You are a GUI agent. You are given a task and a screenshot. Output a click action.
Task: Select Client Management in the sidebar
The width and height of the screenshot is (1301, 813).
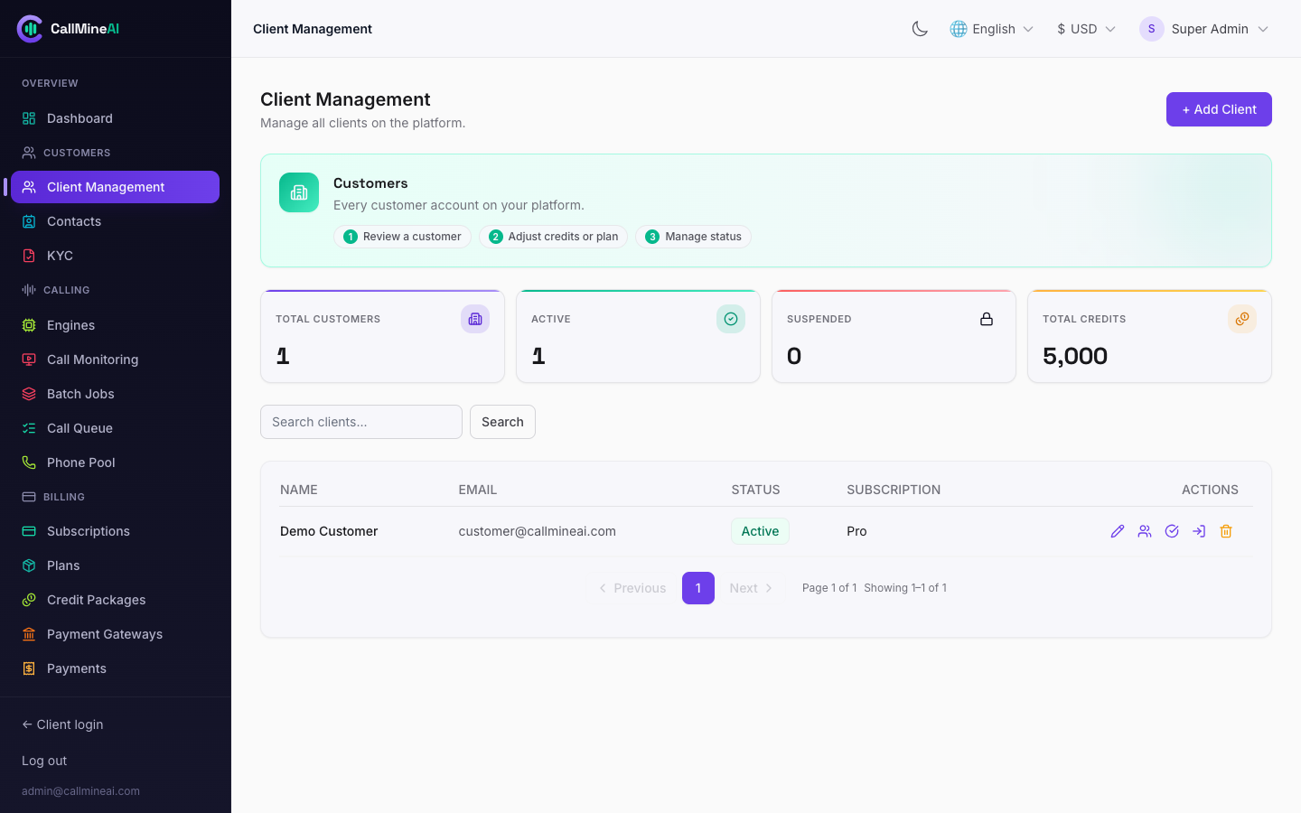coord(115,187)
